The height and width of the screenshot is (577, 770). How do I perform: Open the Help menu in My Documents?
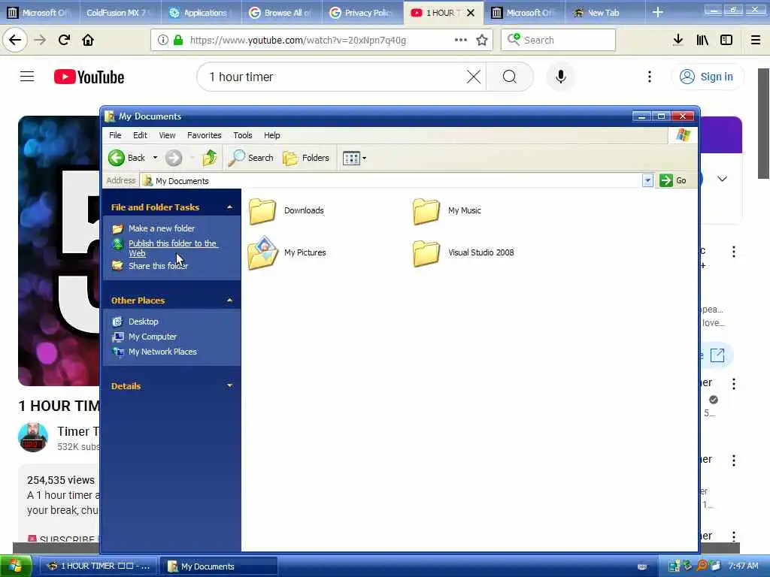tap(272, 135)
